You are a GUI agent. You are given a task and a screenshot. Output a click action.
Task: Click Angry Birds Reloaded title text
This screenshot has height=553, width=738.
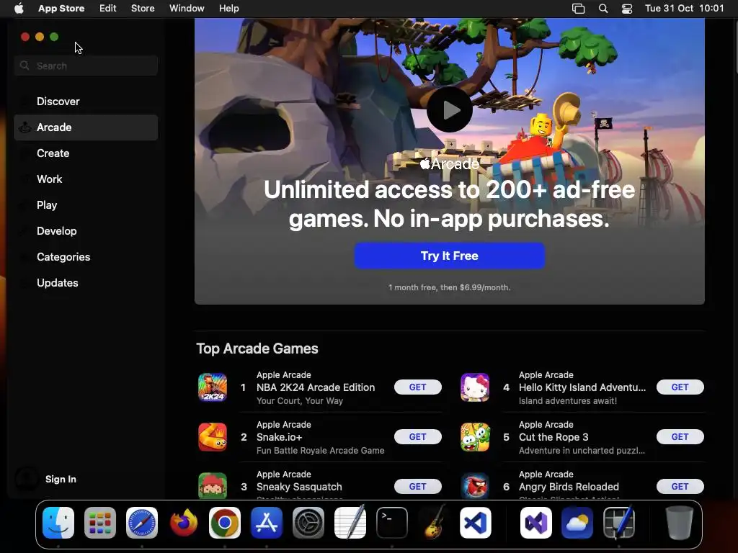click(x=569, y=487)
